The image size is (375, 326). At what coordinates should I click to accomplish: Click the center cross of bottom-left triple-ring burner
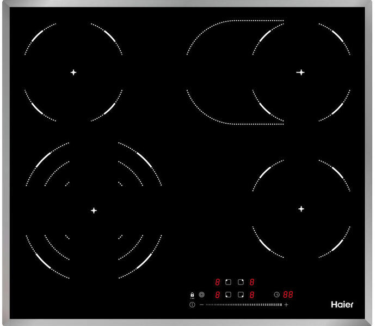tap(94, 210)
